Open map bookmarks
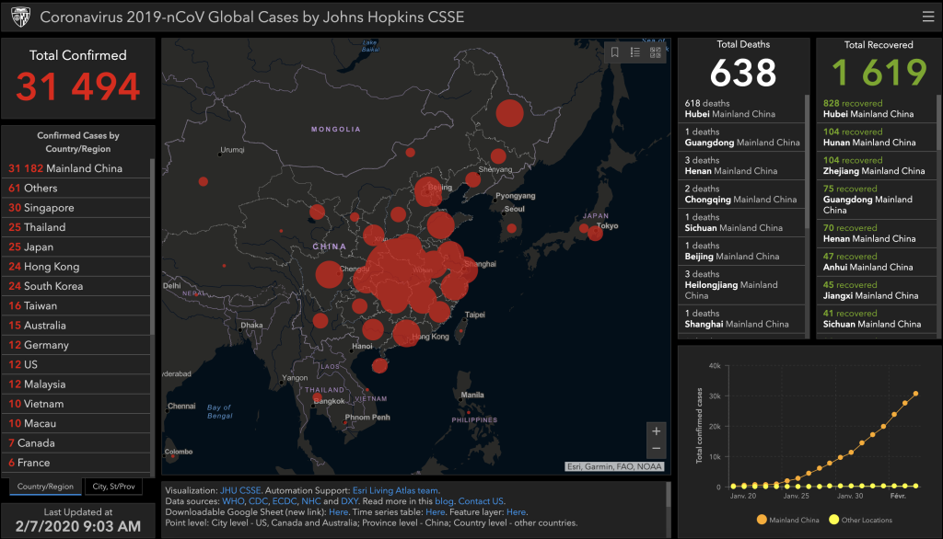The image size is (943, 539). [x=615, y=52]
